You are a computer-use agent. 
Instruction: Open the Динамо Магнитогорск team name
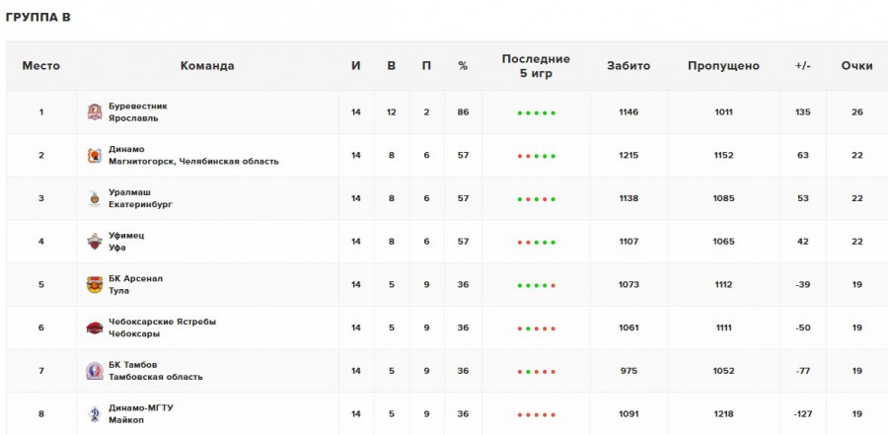[x=193, y=155]
